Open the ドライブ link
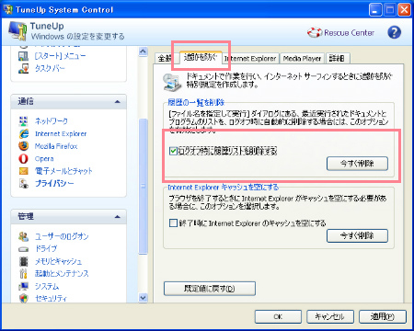 coord(46,249)
